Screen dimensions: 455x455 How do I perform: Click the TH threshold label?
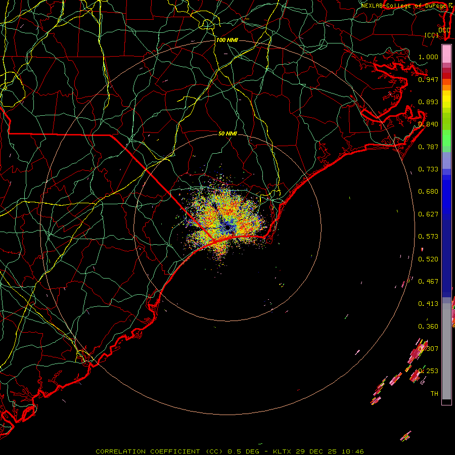(x=434, y=394)
